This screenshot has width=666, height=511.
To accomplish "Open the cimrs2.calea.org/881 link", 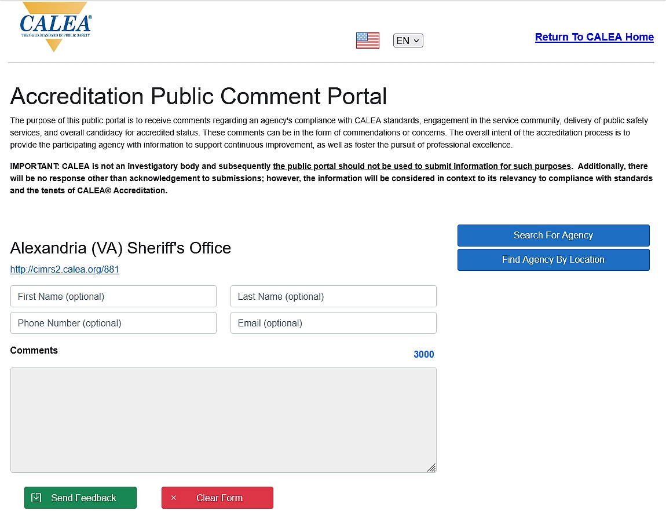I will point(64,270).
